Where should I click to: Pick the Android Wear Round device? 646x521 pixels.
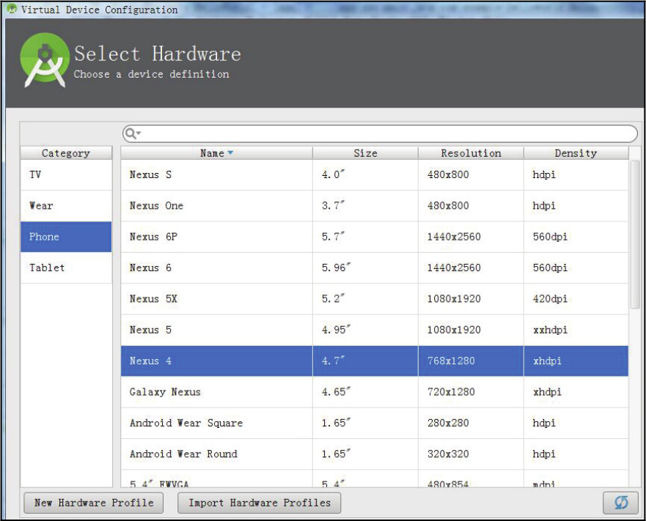tap(374, 454)
